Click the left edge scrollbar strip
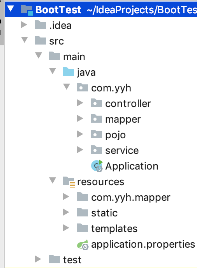 (2, 23)
